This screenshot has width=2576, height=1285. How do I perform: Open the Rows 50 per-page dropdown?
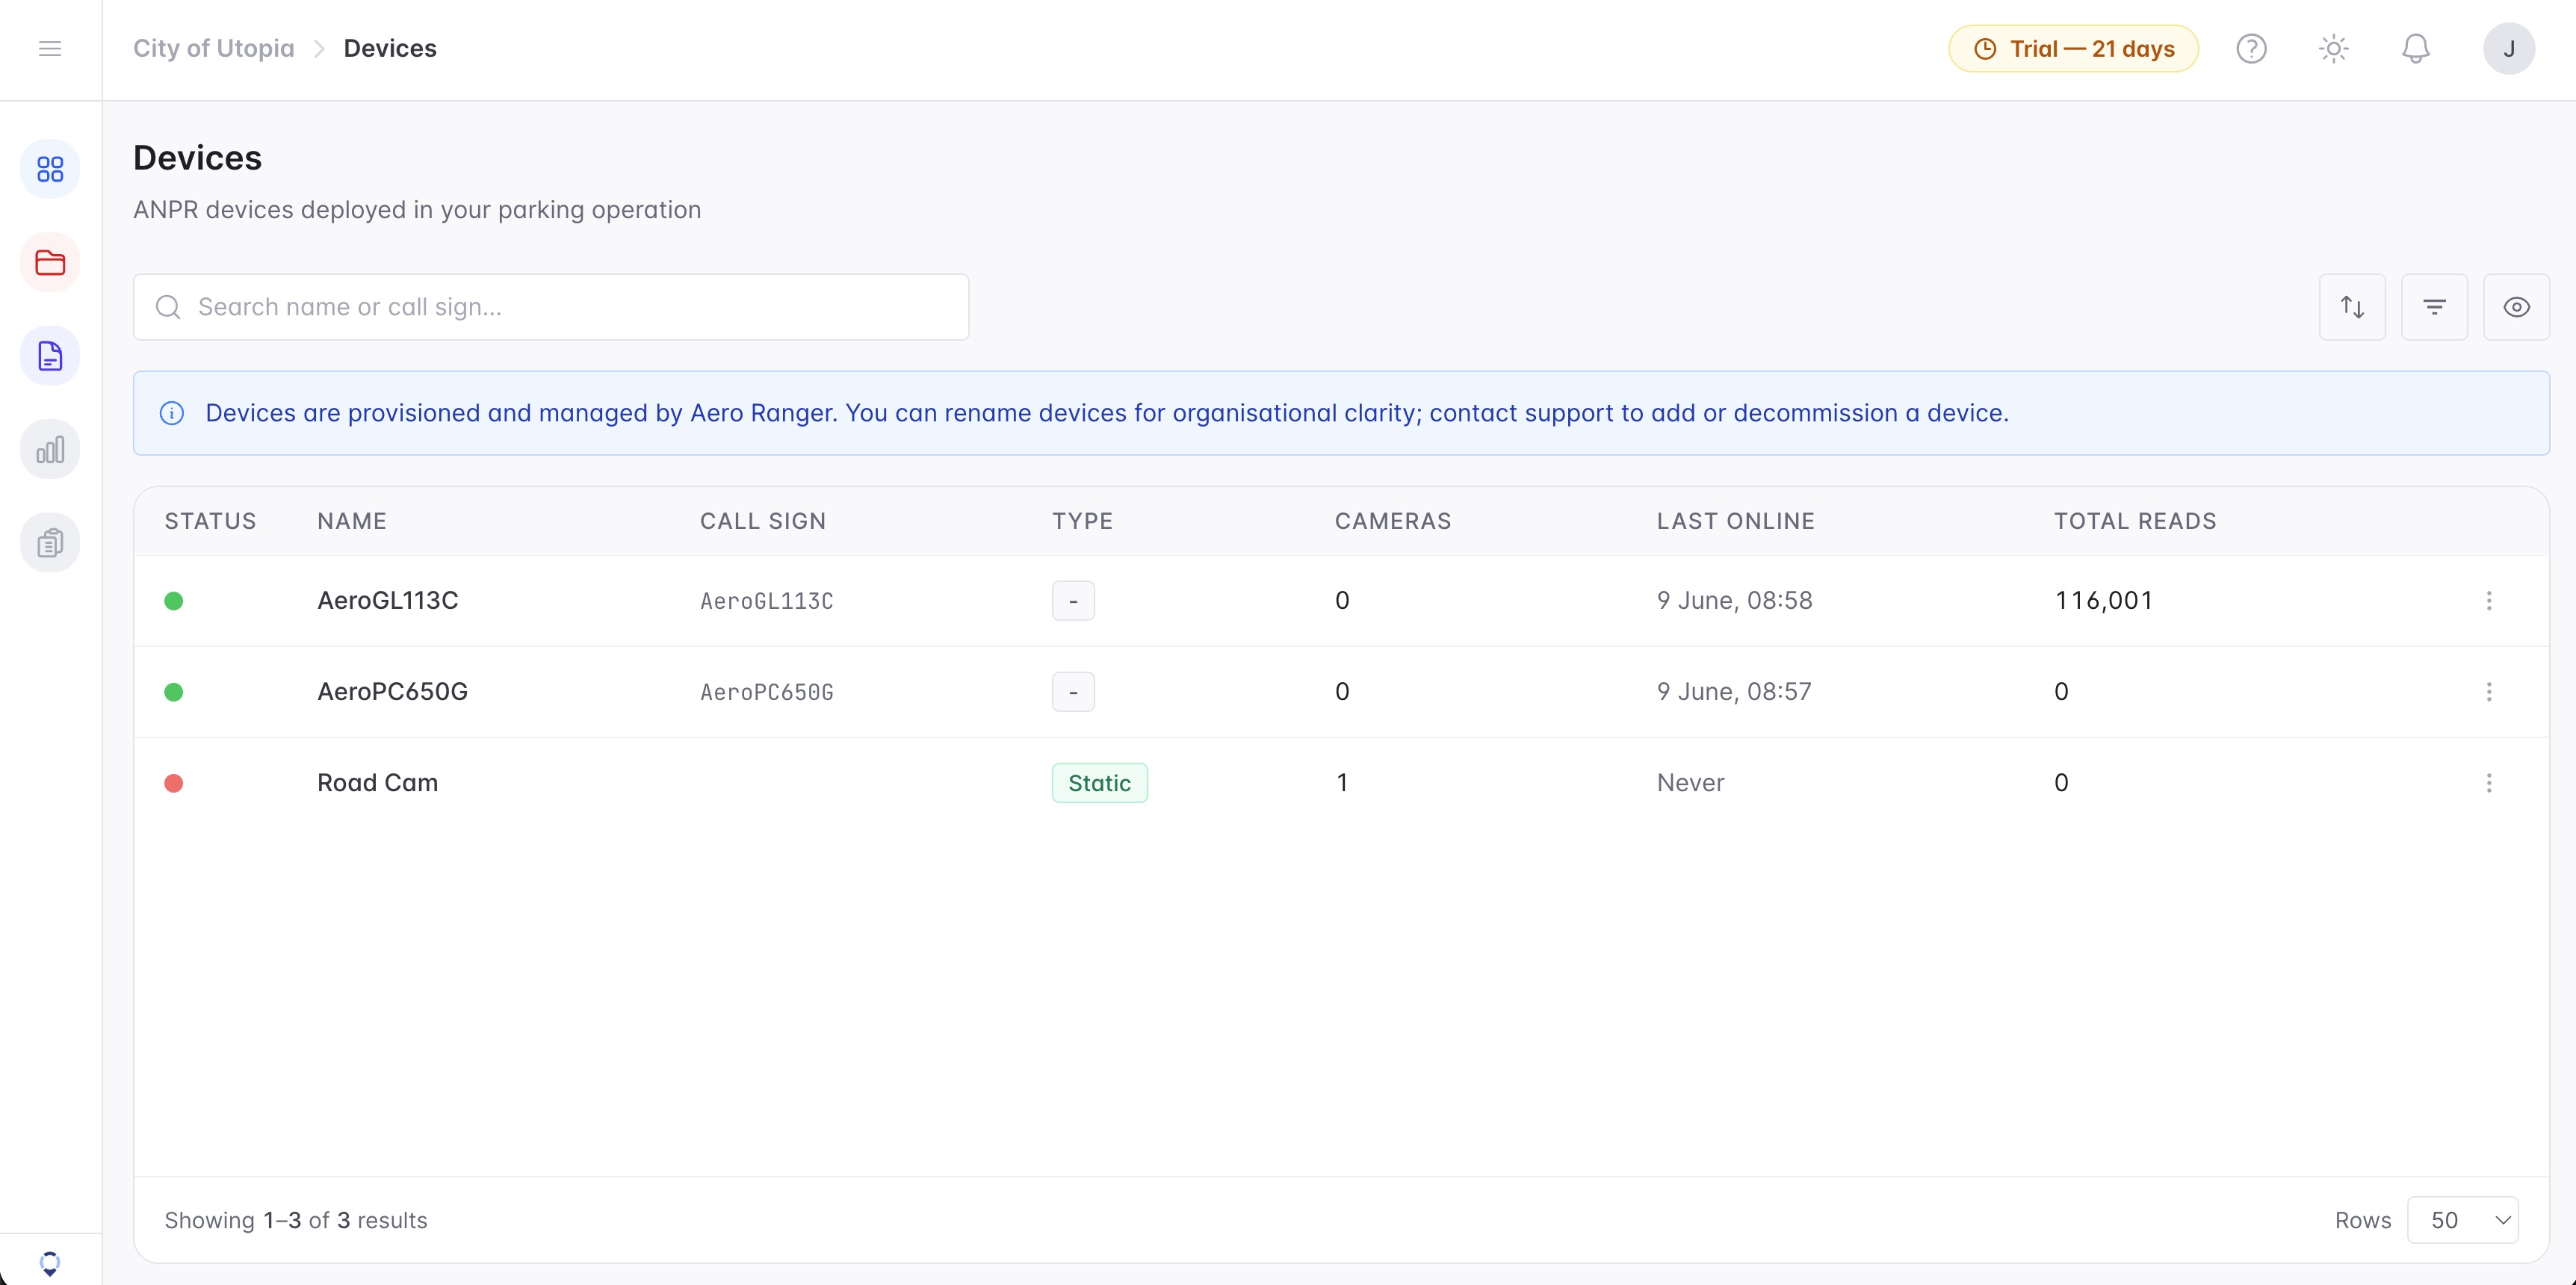[x=2462, y=1220]
